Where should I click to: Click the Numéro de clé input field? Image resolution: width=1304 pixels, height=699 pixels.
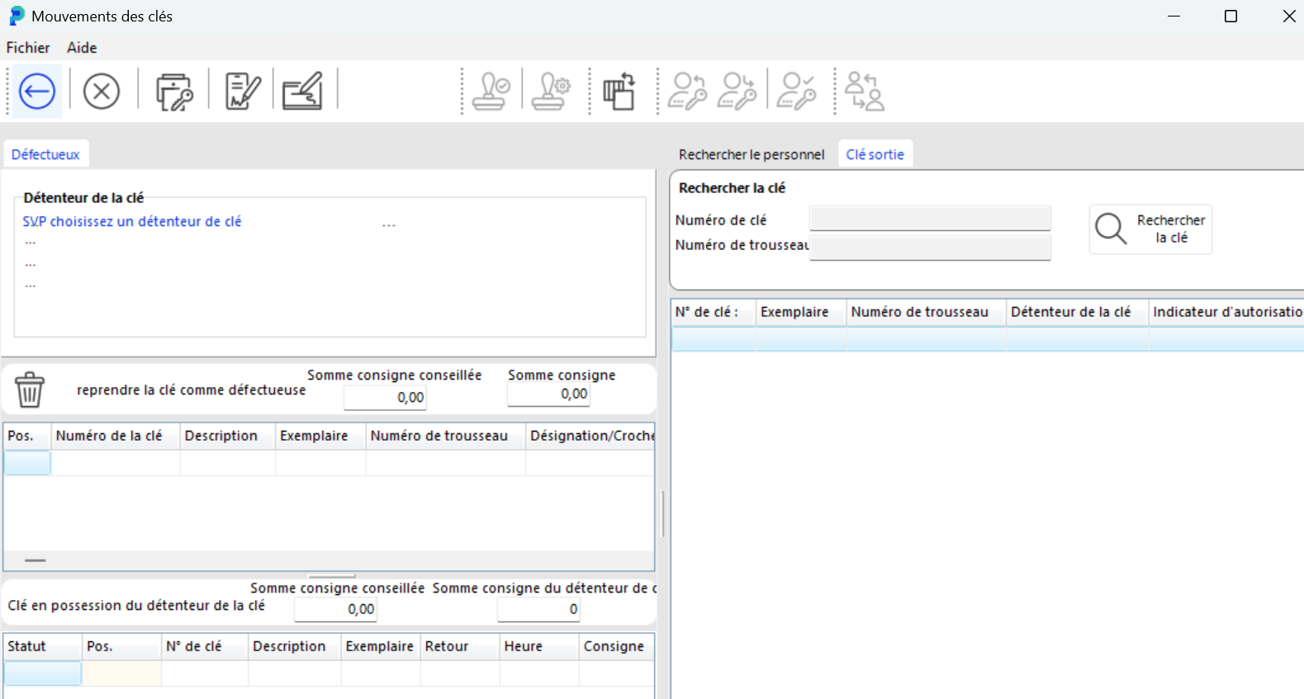pos(929,219)
